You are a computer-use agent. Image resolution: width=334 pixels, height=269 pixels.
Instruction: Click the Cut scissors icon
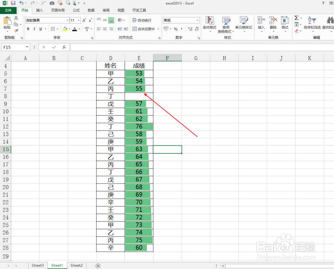point(16,18)
